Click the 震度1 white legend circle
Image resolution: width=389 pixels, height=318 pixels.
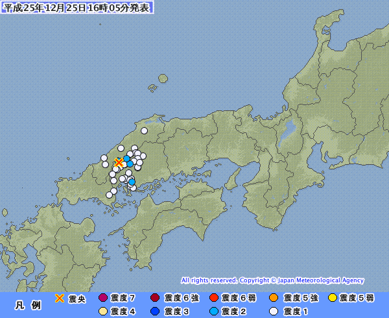coord(274,312)
